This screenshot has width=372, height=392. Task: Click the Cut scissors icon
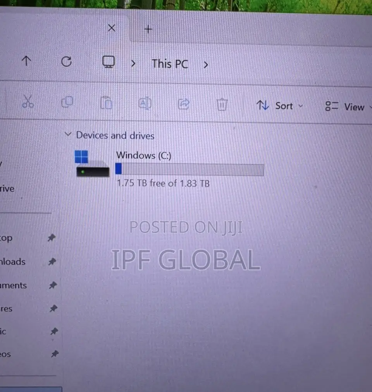(28, 102)
